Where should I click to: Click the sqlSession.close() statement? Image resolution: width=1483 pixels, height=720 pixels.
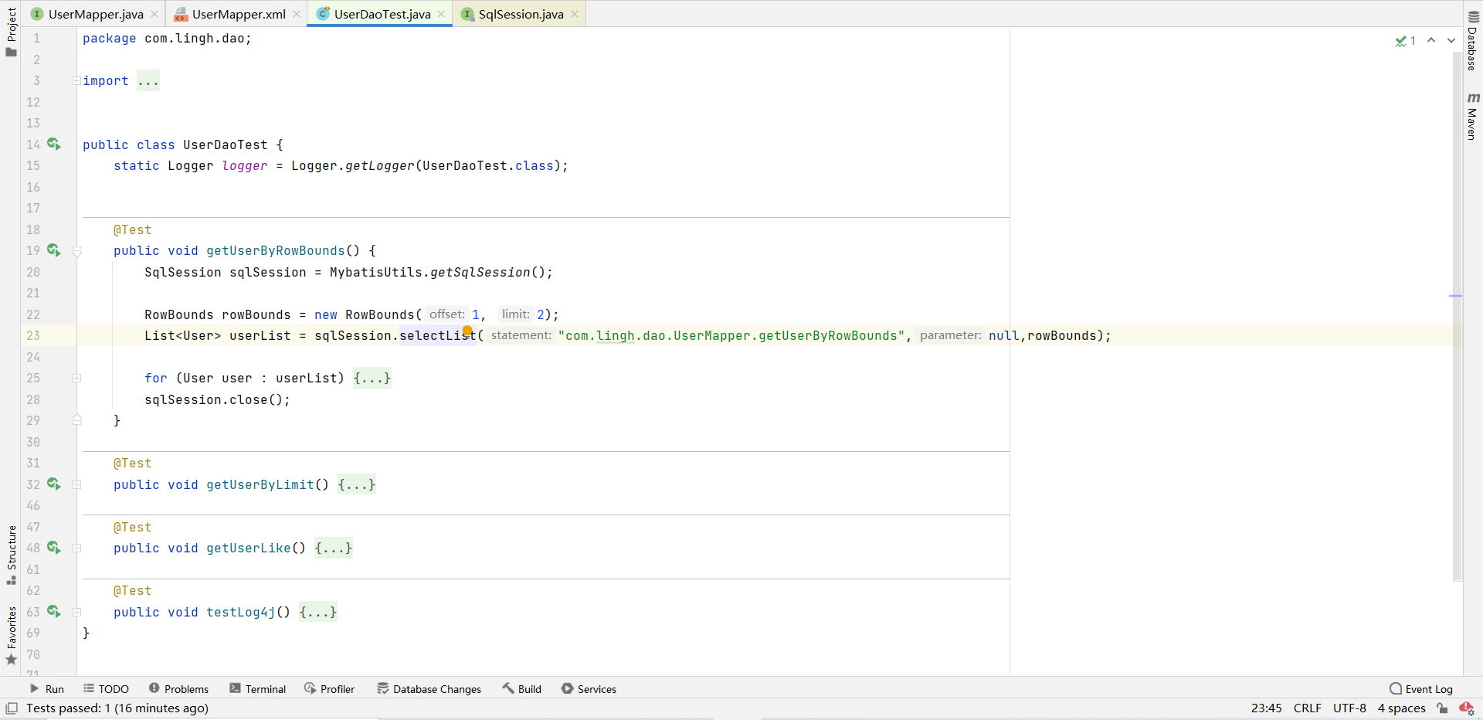coord(217,399)
